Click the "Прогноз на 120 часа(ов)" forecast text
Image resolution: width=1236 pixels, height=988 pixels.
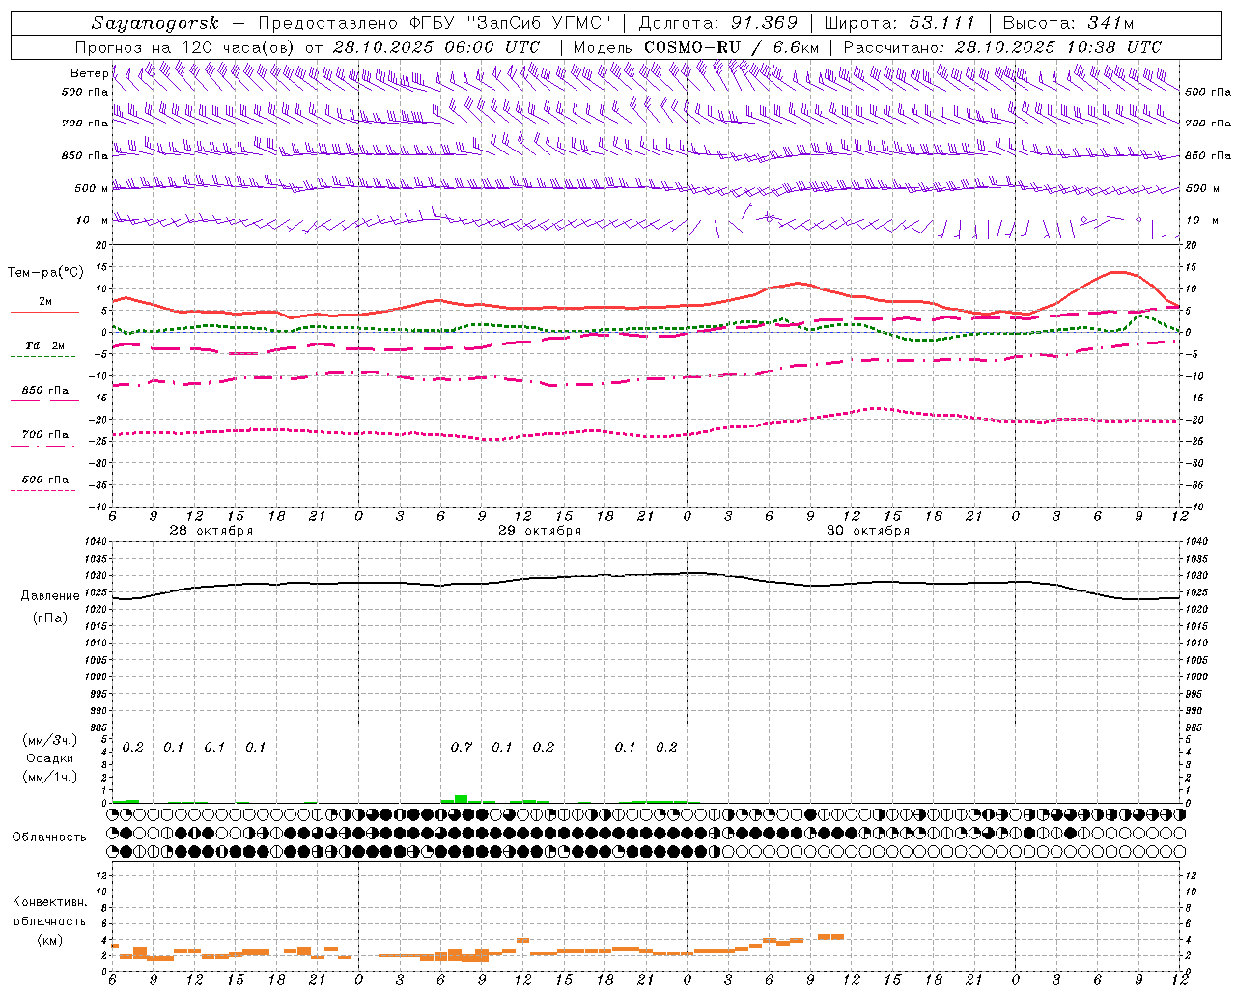(x=185, y=47)
